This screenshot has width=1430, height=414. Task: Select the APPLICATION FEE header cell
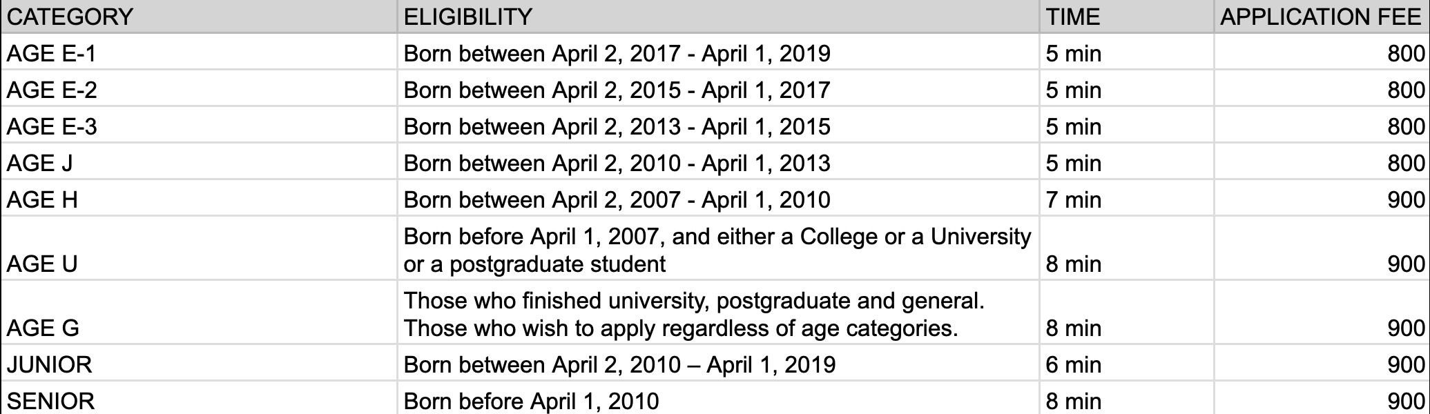[1322, 16]
